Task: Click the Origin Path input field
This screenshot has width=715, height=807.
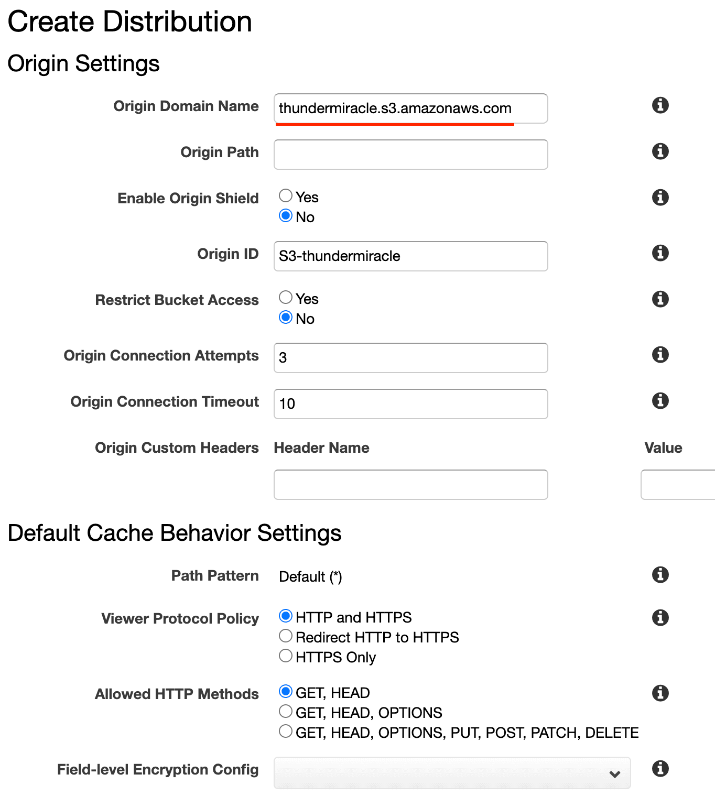Action: [410, 154]
